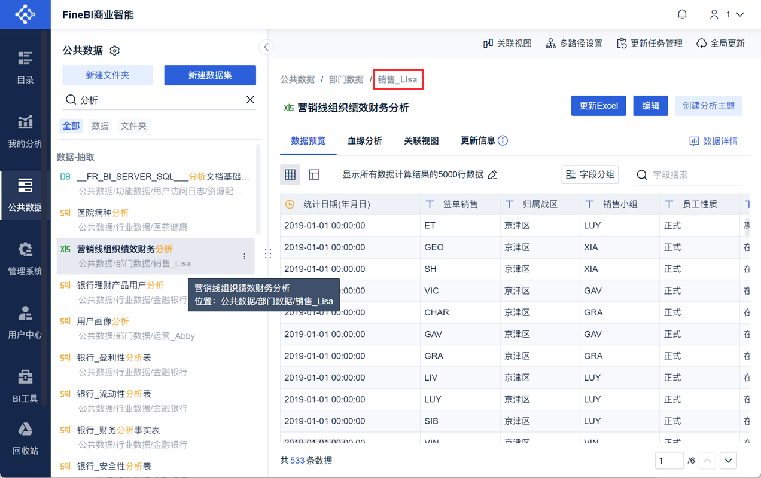761x478 pixels.
Task: Collapse the left data panel
Action: pos(266,47)
